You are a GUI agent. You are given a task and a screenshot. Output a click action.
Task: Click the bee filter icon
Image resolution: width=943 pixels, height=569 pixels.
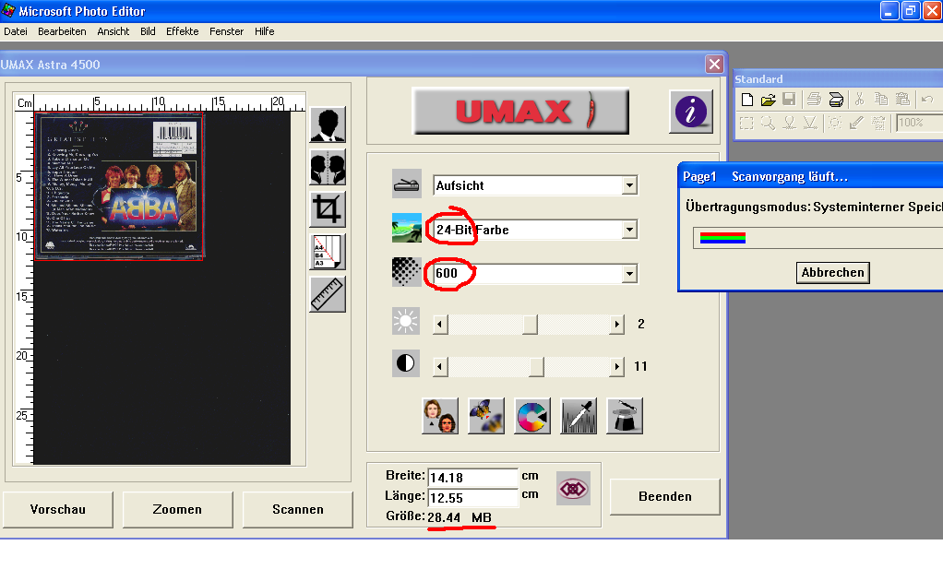(x=486, y=416)
